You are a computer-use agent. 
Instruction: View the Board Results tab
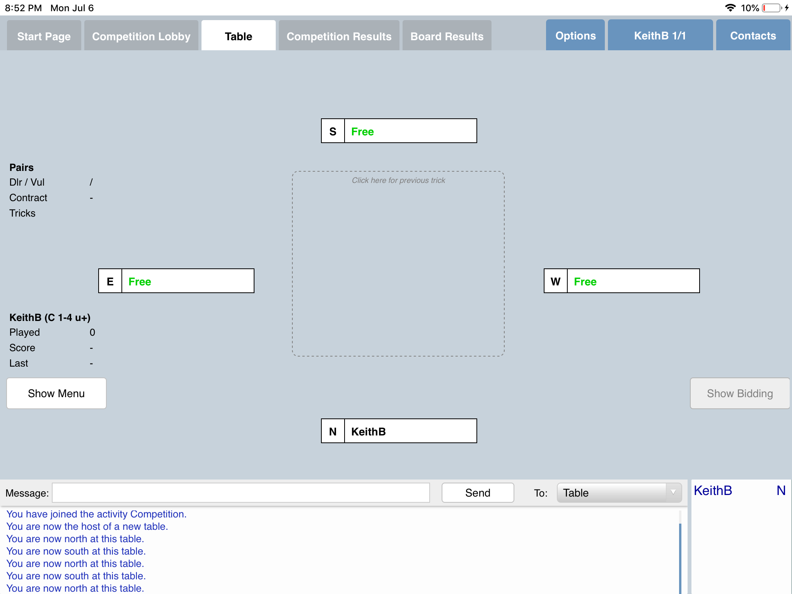pyautogui.click(x=447, y=36)
